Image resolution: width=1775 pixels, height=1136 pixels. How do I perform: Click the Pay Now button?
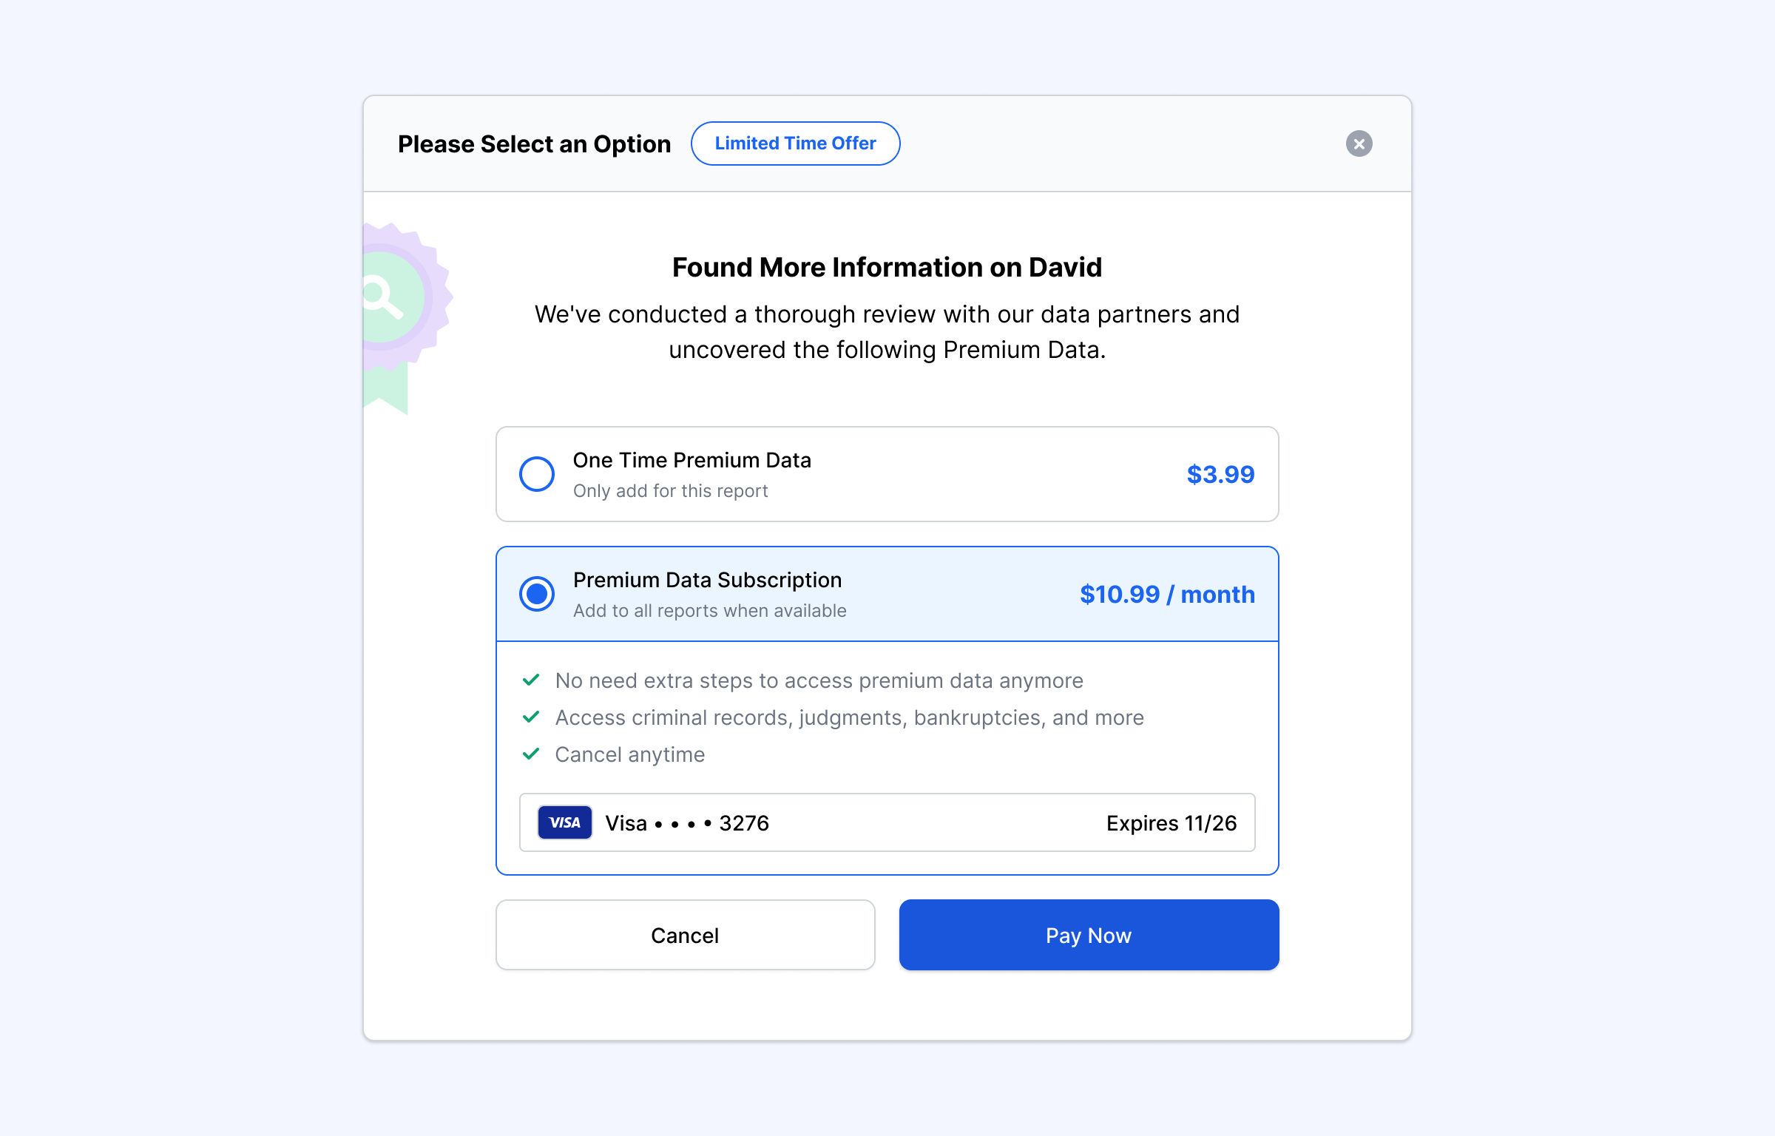[1089, 935]
